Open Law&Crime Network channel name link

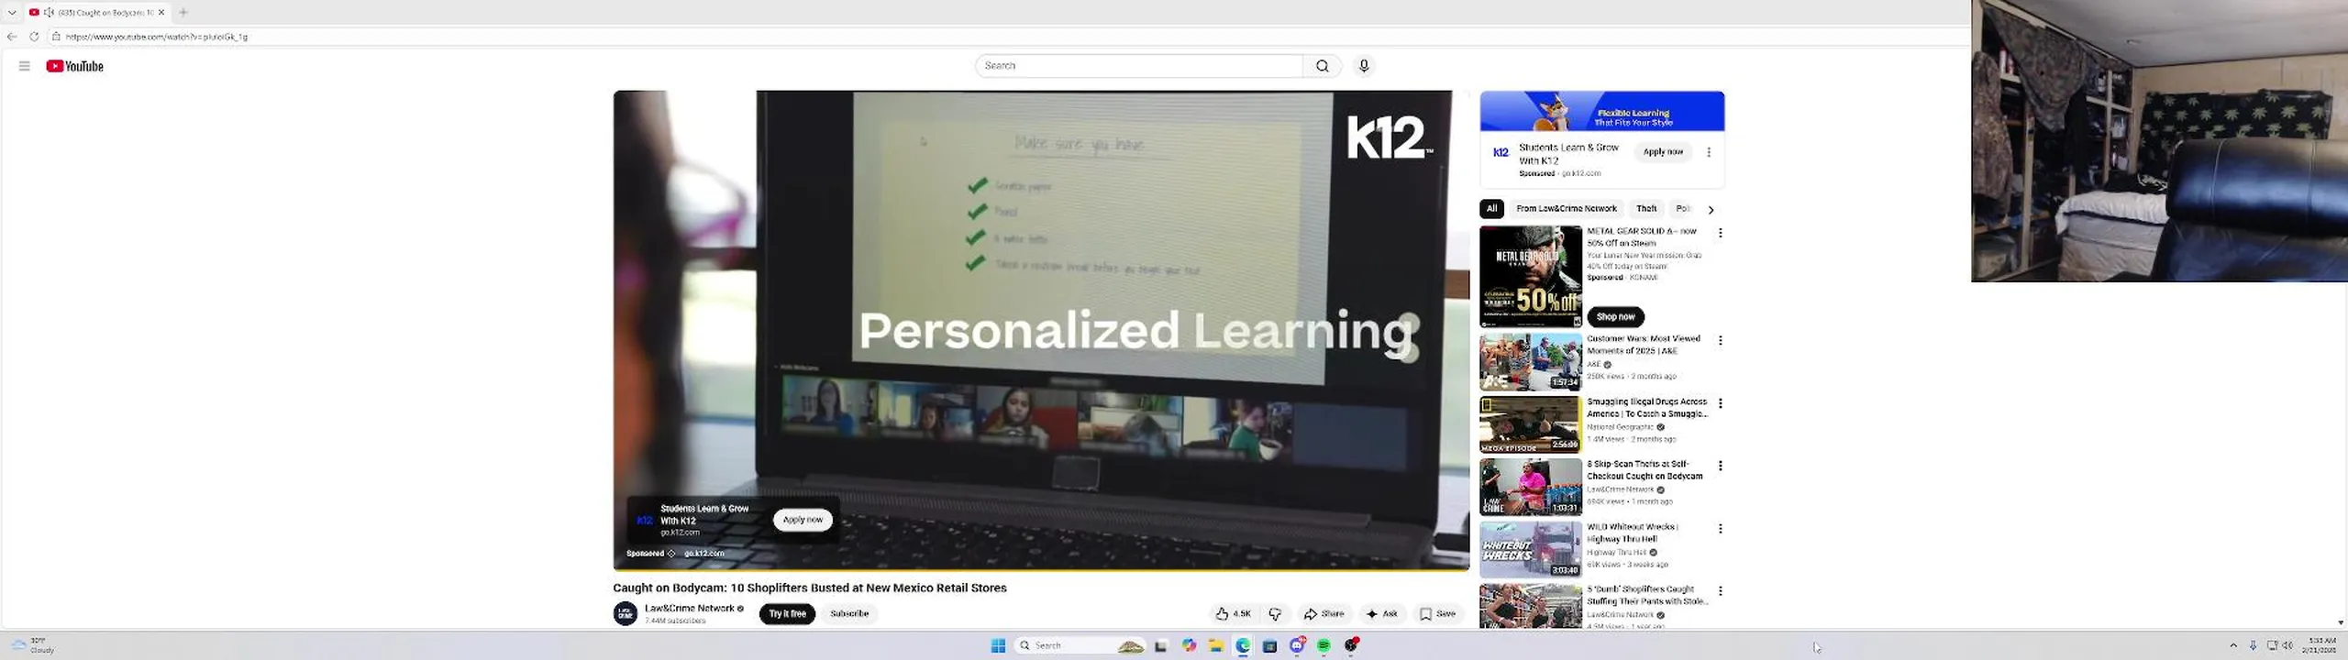689,608
